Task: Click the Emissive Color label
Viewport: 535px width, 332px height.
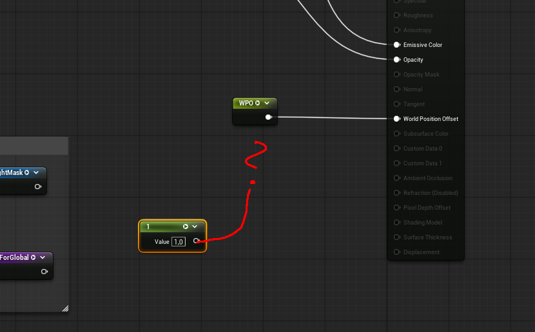Action: (x=423, y=45)
